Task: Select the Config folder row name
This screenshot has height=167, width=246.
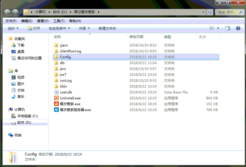Action: pyautogui.click(x=65, y=57)
